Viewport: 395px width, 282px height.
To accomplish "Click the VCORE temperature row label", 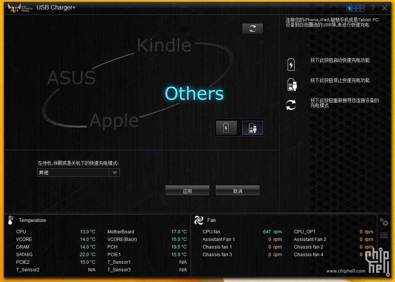I will (24, 239).
